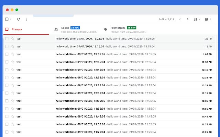The image size is (220, 137).
Task: Select the email received at 12:25 PM
Action: click(7, 85)
